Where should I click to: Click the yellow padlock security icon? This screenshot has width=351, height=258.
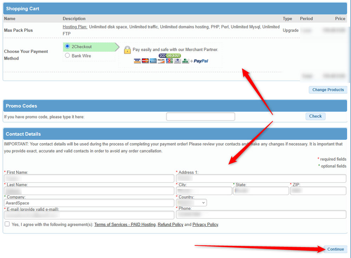click(x=127, y=50)
